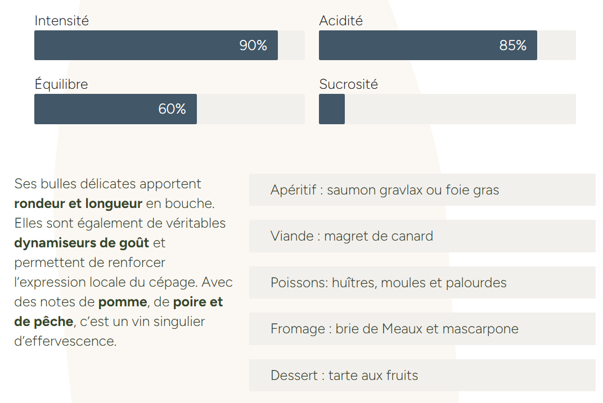This screenshot has width=603, height=403.
Task: Select the Viande magret de canard row
Action: [422, 236]
